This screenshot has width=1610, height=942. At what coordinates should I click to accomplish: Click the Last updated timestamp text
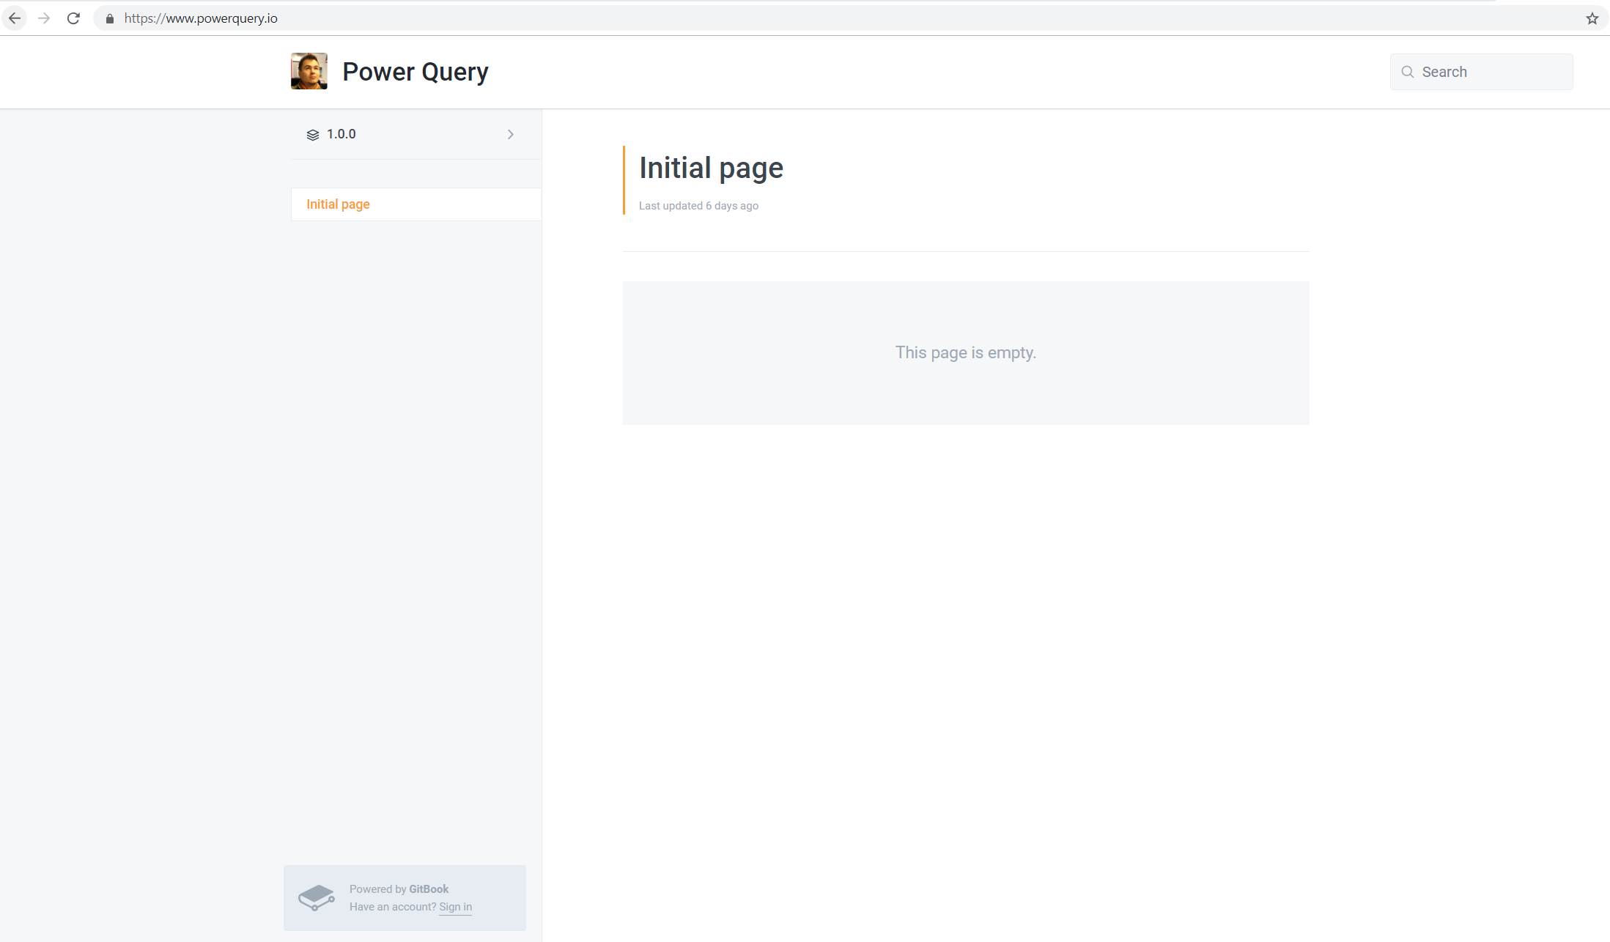coord(698,206)
